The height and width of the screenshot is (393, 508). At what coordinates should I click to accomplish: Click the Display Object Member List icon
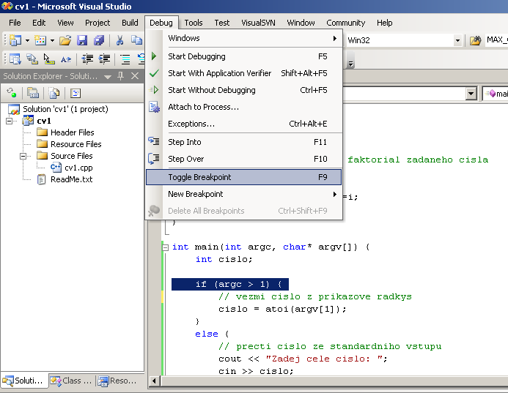click(15, 59)
